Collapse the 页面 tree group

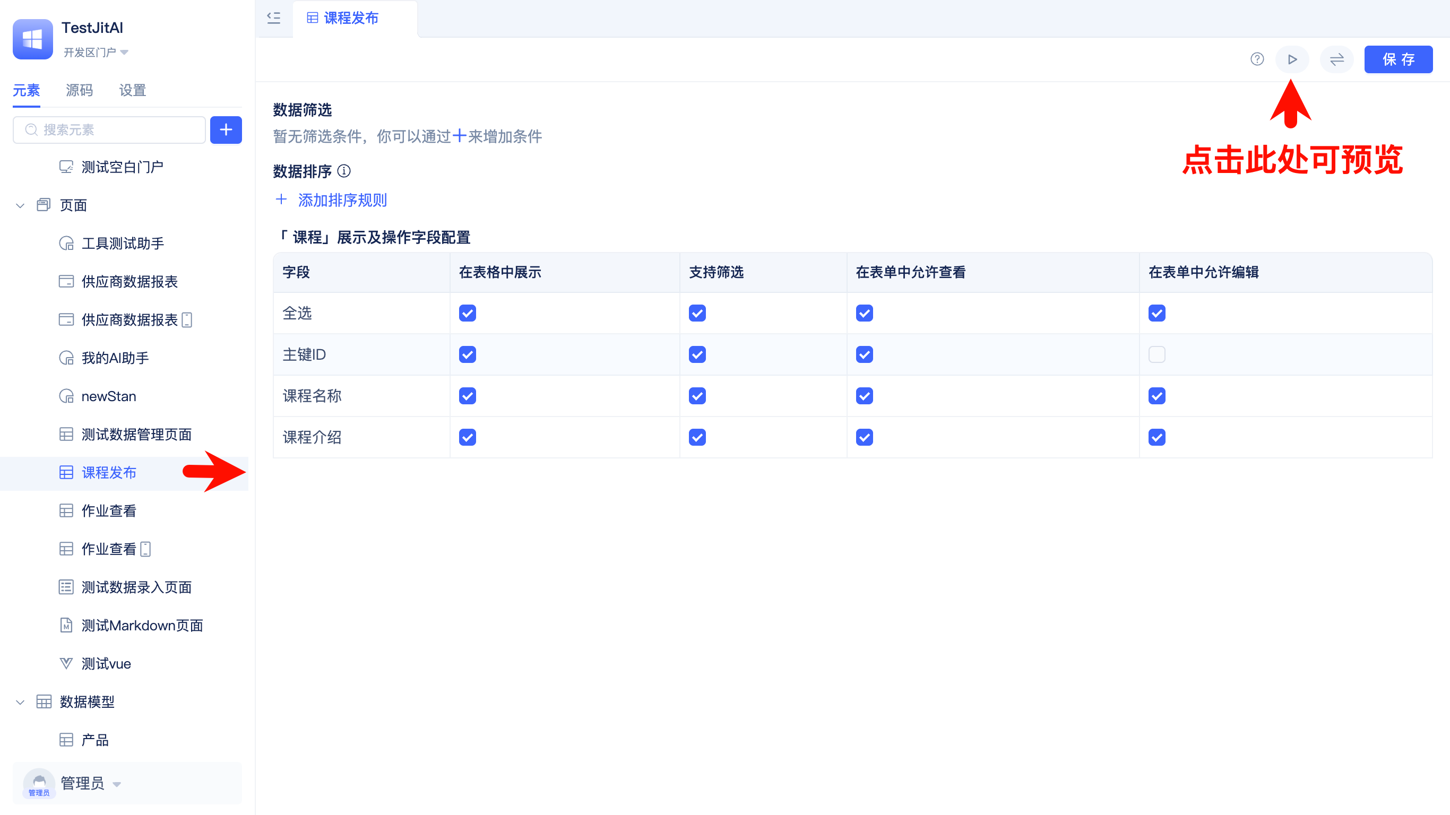[20, 205]
